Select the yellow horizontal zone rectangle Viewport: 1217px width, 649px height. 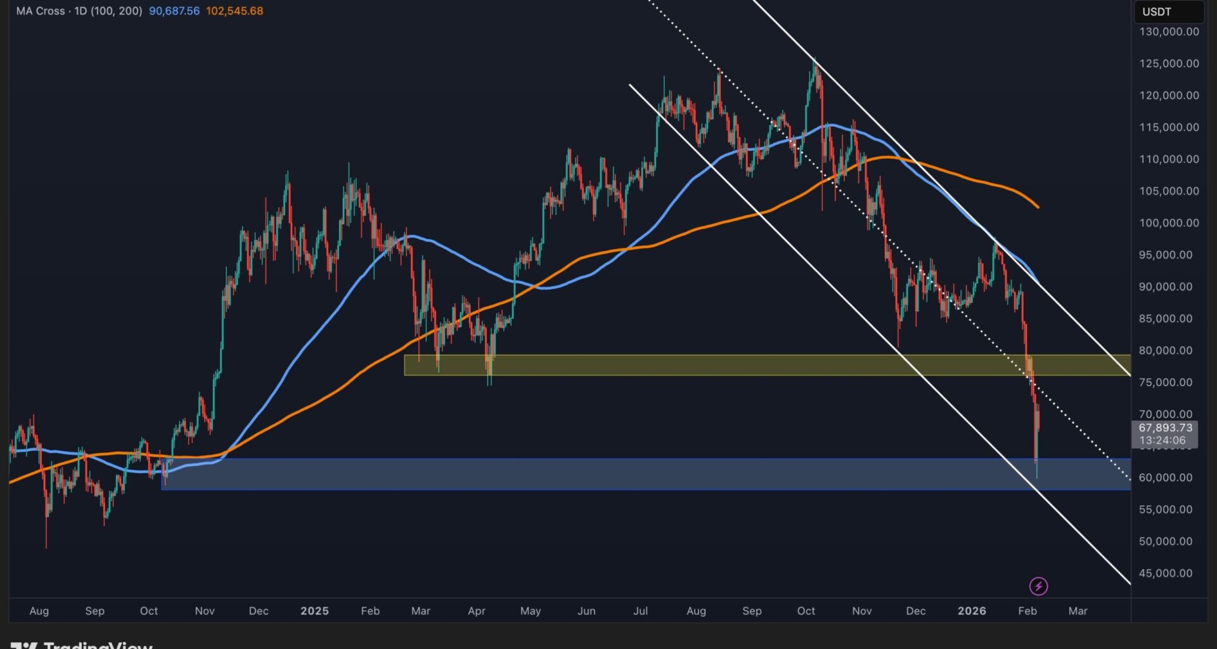pyautogui.click(x=697, y=365)
